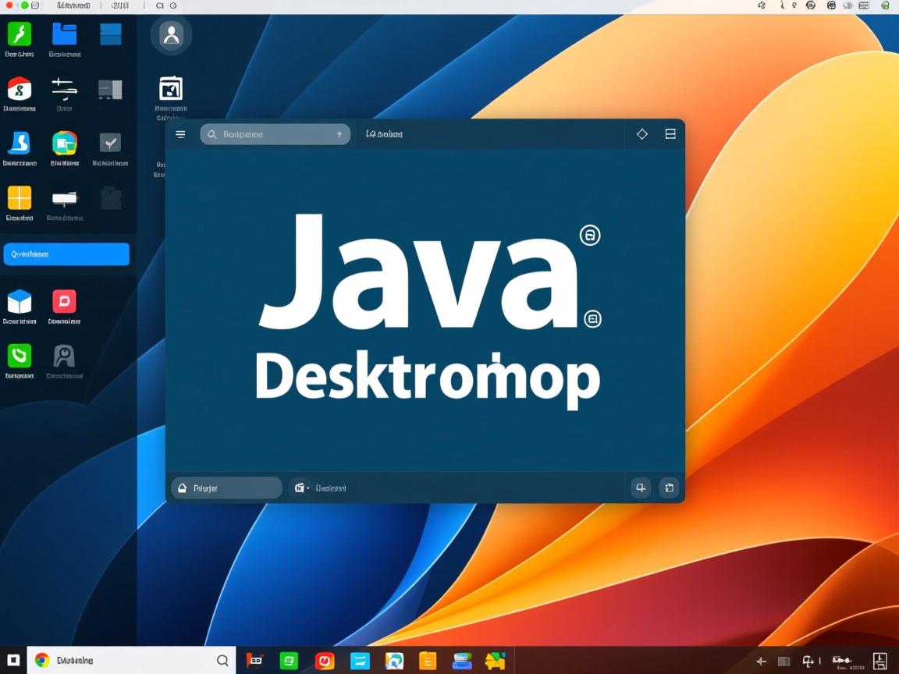Toggle the camera option beside the bottom input bar
Image resolution: width=899 pixels, height=674 pixels.
297,488
